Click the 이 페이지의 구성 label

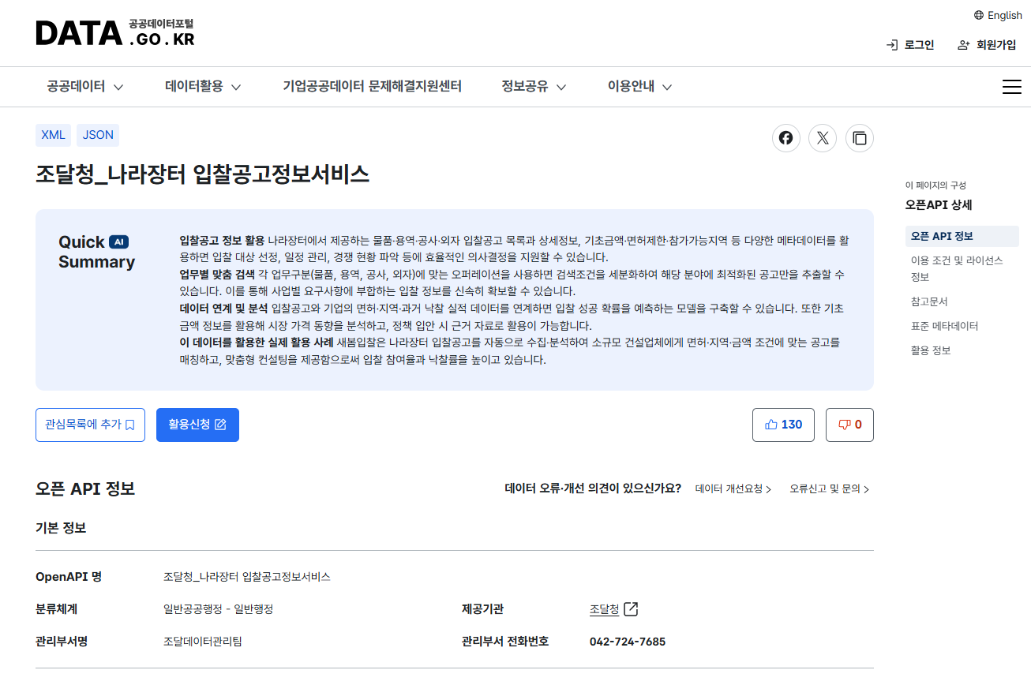(x=935, y=185)
